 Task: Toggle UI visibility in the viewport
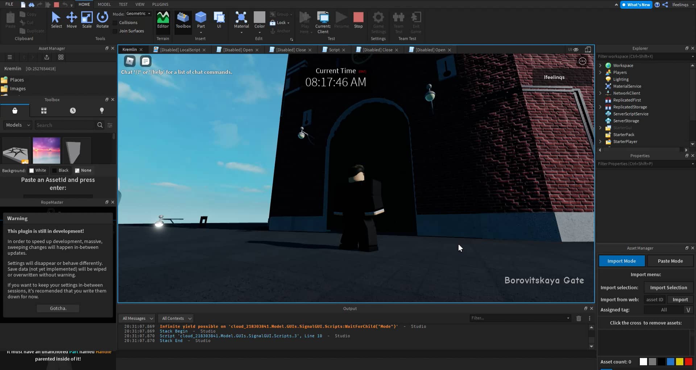click(573, 49)
